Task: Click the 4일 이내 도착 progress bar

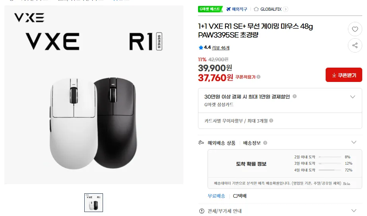Action: [x=330, y=170]
